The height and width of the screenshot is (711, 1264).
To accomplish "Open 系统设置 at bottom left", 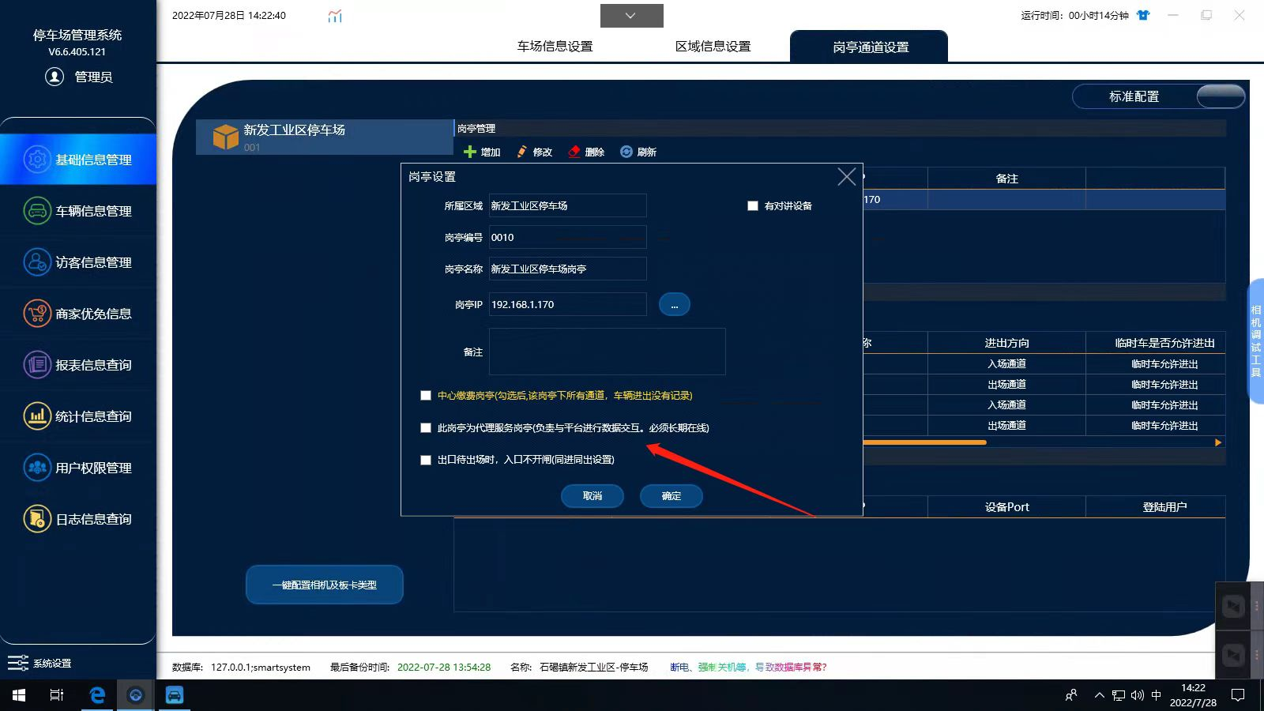I will (x=39, y=663).
